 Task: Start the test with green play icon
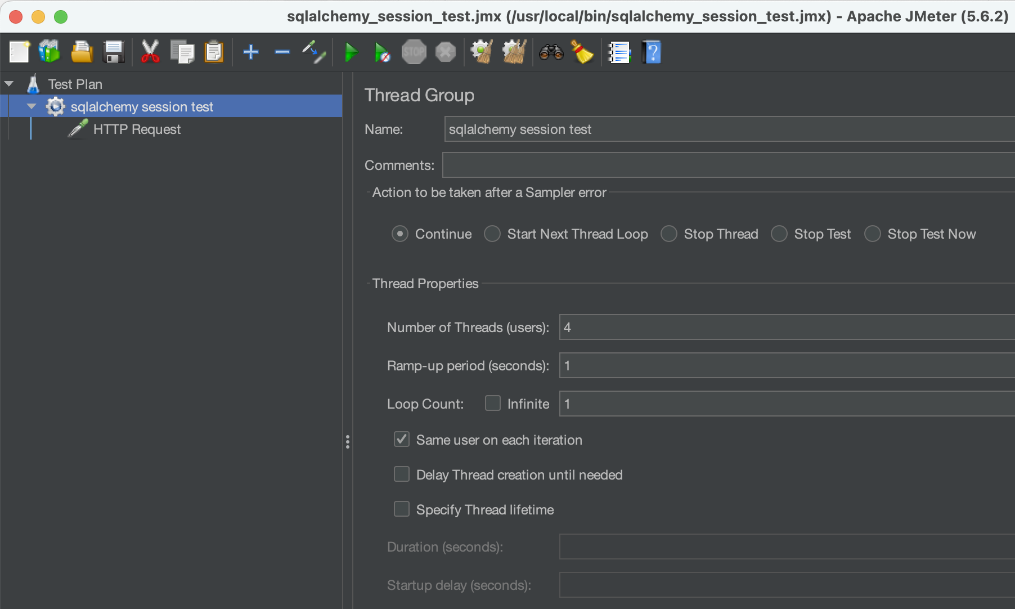[351, 52]
